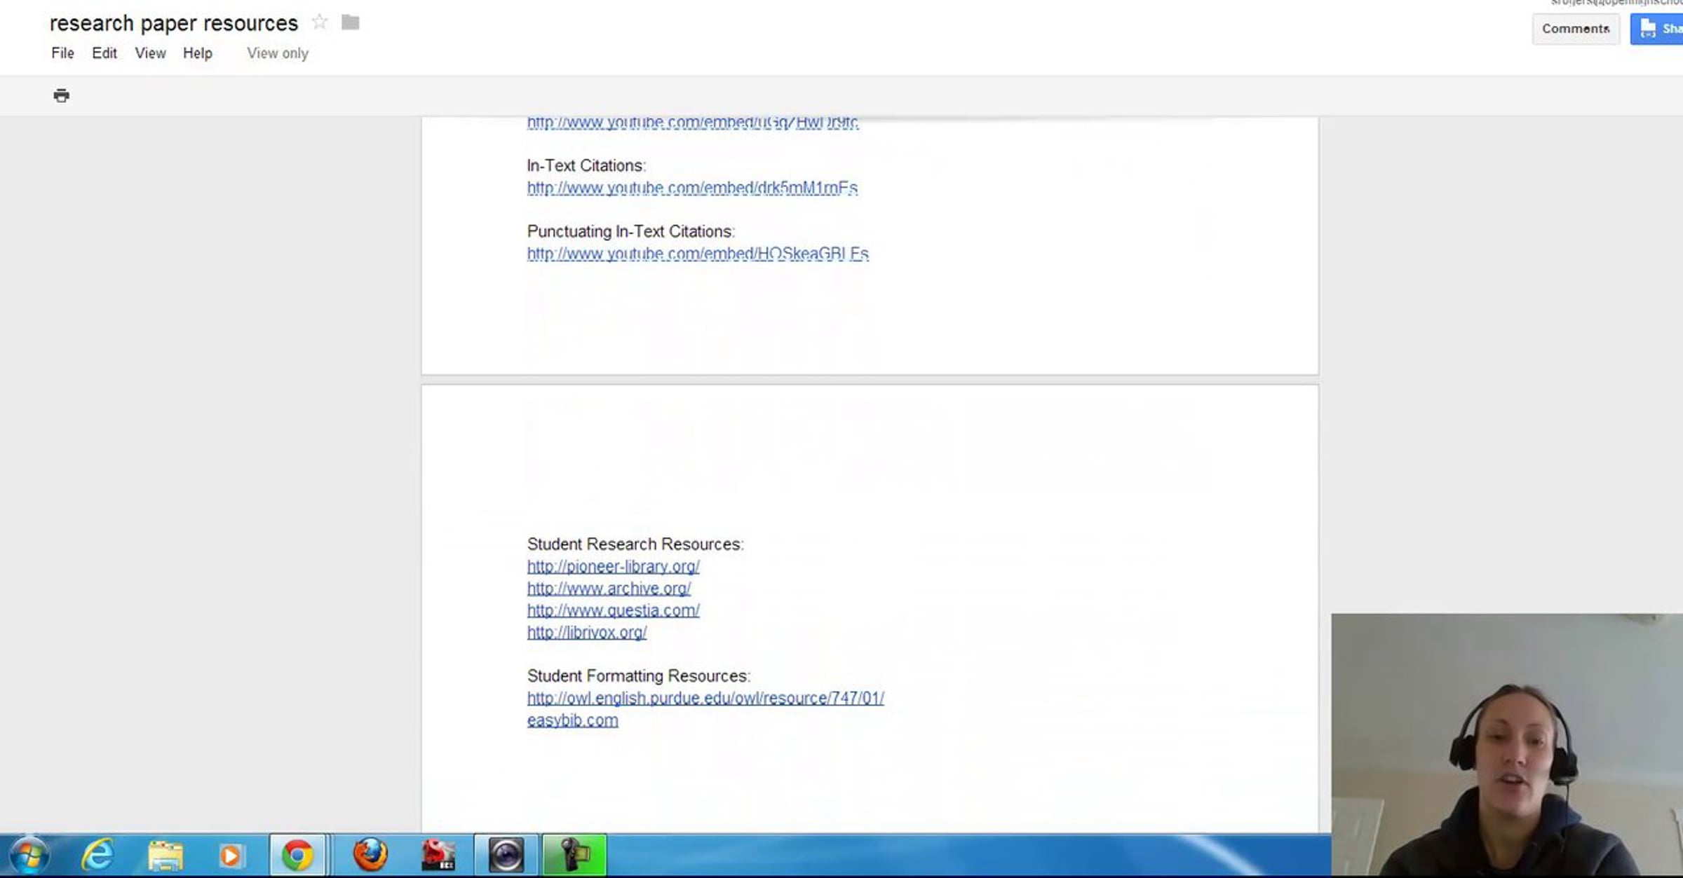Viewport: 1683px width, 878px height.
Task: Click the green camcorder taskbar icon
Action: click(x=574, y=856)
